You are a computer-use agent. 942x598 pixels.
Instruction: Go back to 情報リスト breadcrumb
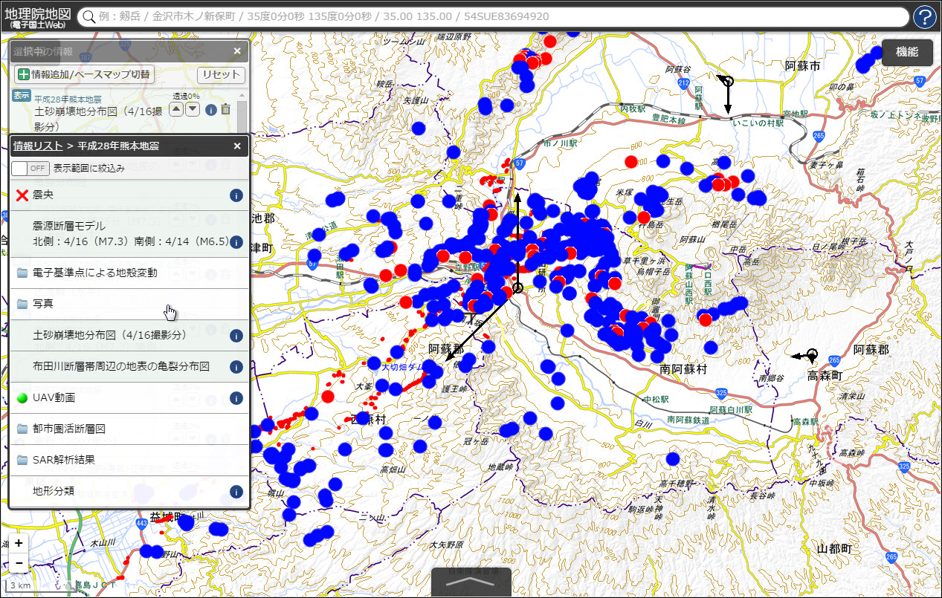coord(37,146)
